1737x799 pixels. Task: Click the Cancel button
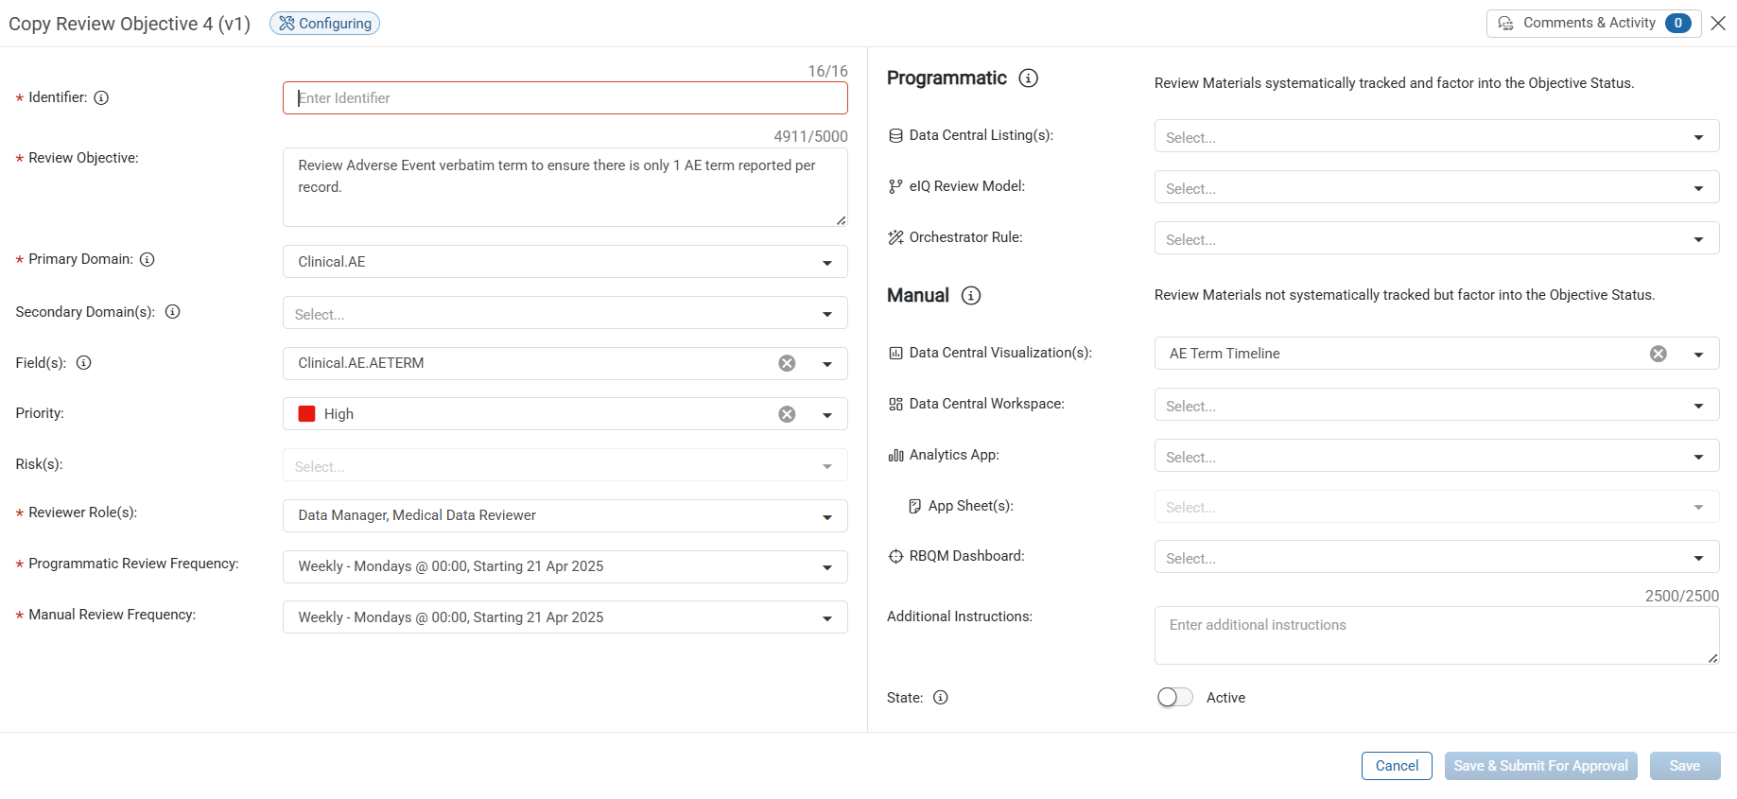tap(1397, 766)
